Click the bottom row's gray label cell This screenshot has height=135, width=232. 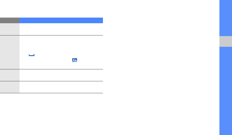(x=9, y=87)
